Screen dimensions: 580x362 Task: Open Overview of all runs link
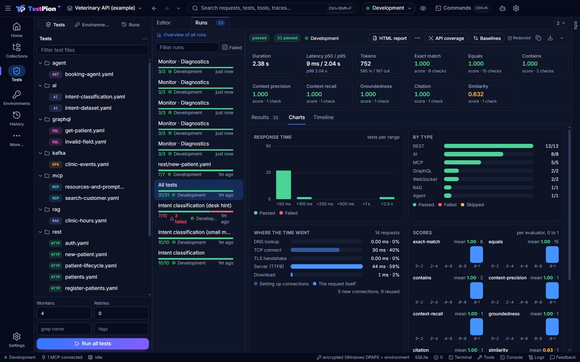tap(182, 35)
